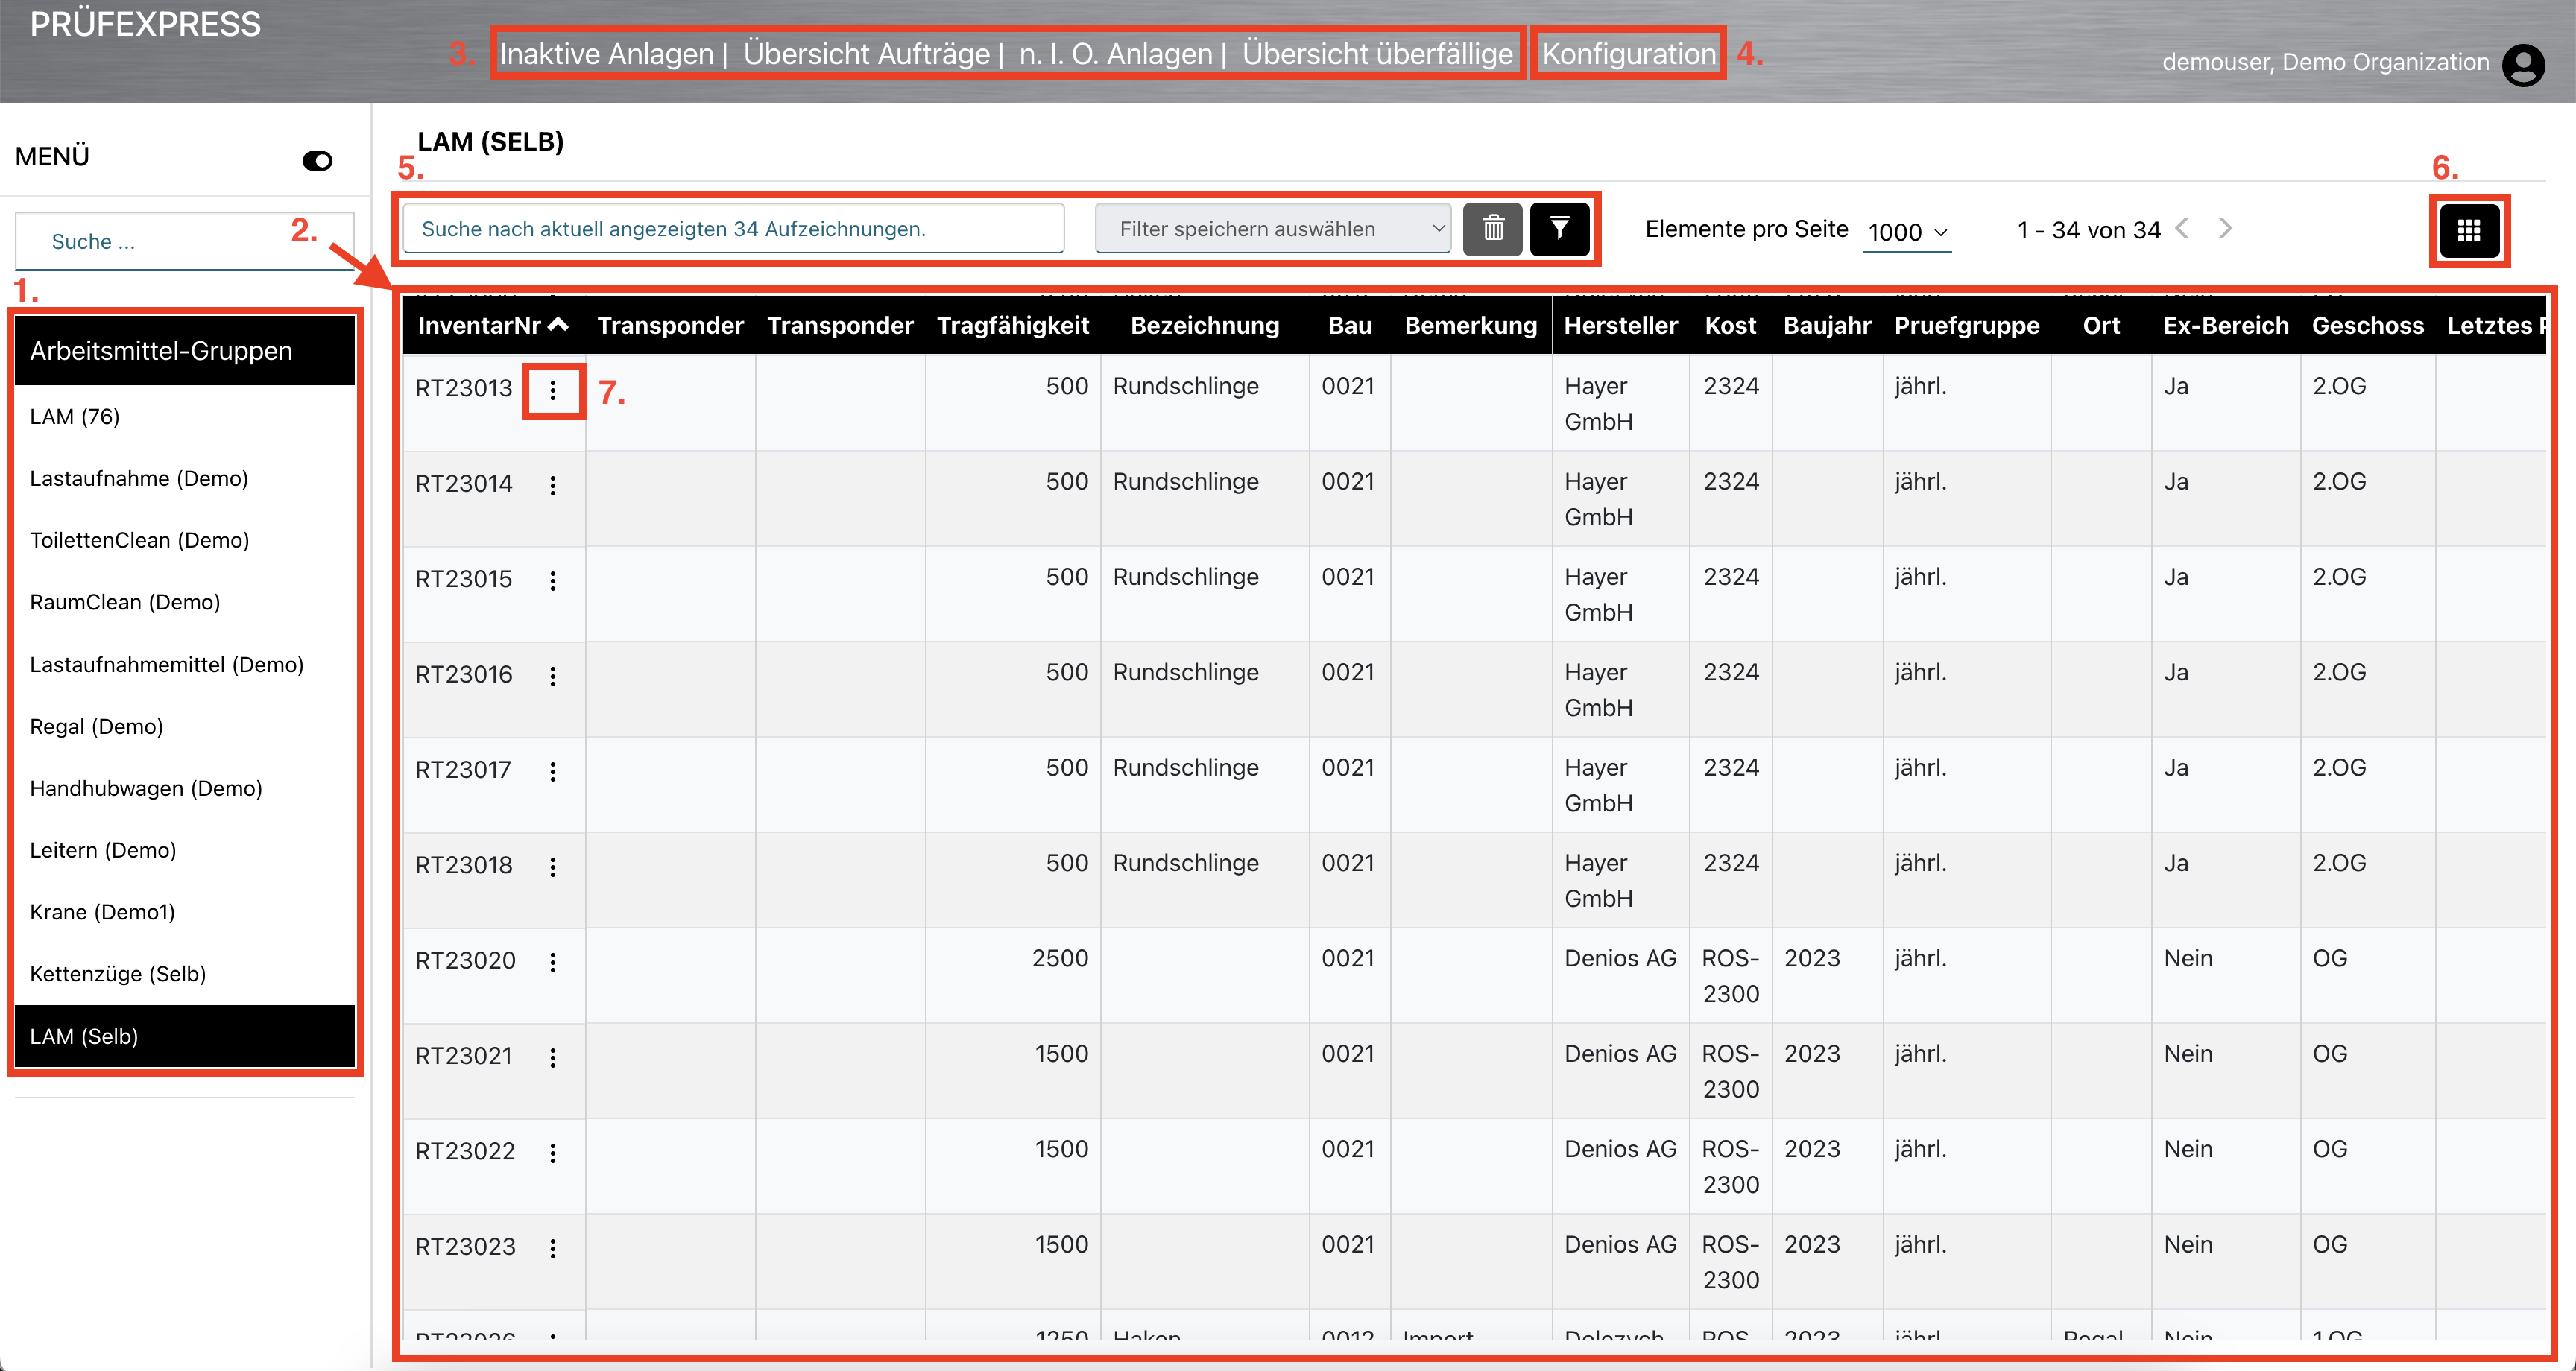Click the sidebar Suche input field
Viewport: 2576px width, 1371px height.
click(x=185, y=241)
